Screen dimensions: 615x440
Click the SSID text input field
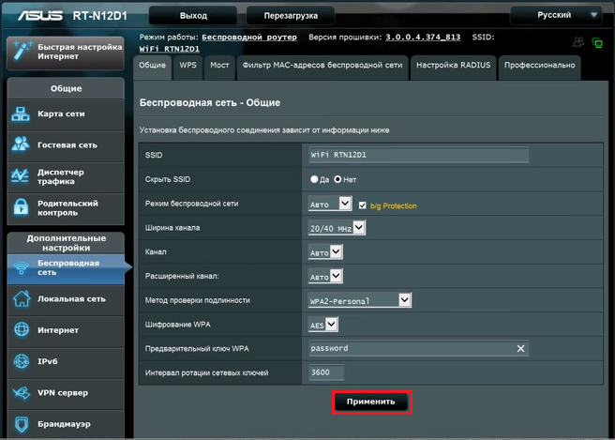418,155
